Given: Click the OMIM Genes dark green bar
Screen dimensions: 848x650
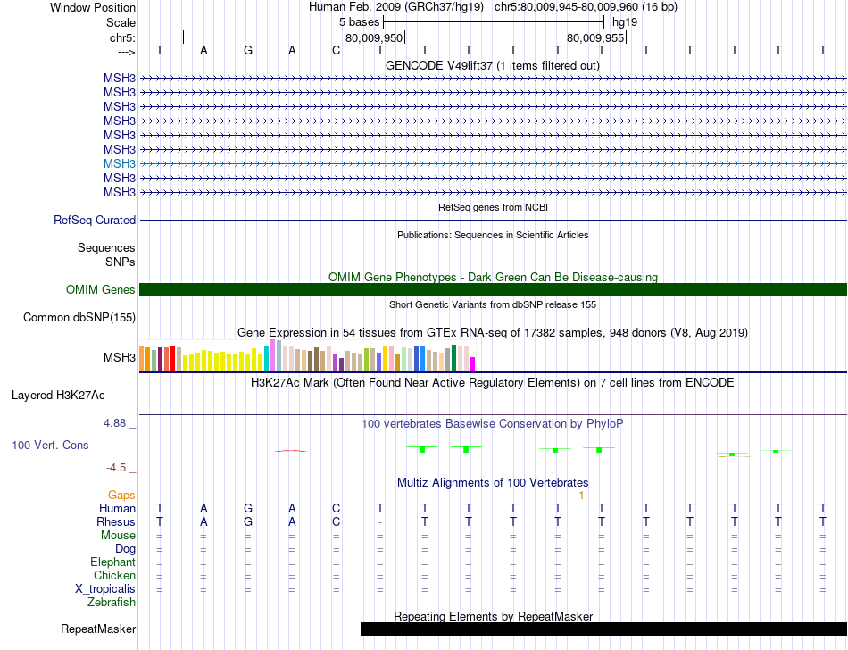Looking at the screenshot, I should (493, 290).
